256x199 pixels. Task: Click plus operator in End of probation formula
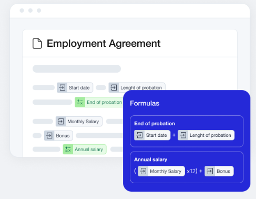click(x=174, y=135)
